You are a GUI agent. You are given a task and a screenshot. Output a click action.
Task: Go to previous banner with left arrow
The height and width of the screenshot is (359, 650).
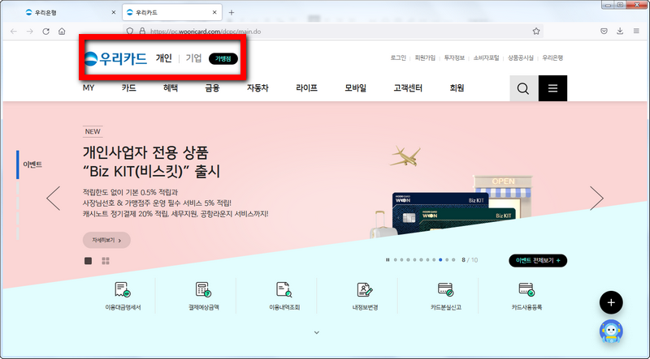tap(54, 198)
